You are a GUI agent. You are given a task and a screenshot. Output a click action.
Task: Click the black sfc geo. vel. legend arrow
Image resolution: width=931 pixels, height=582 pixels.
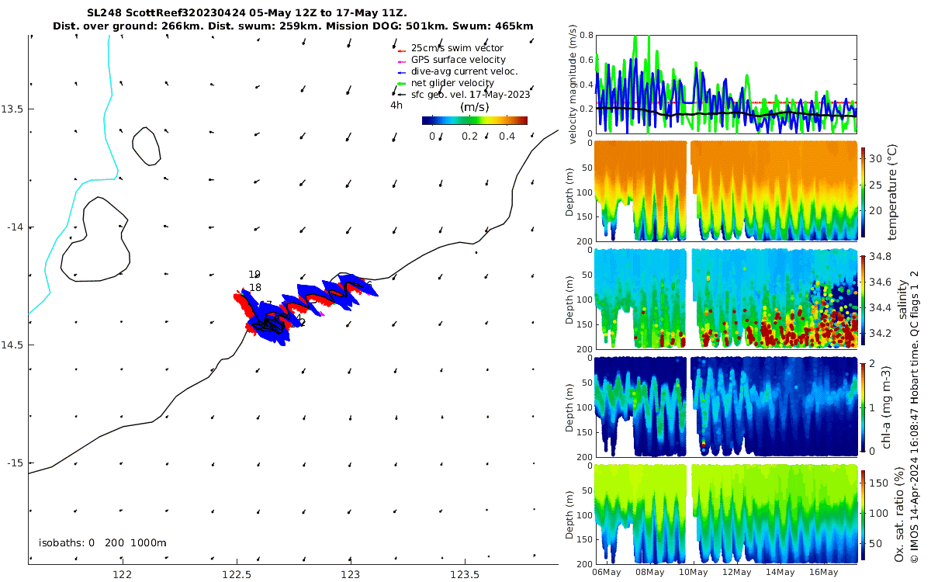(402, 95)
